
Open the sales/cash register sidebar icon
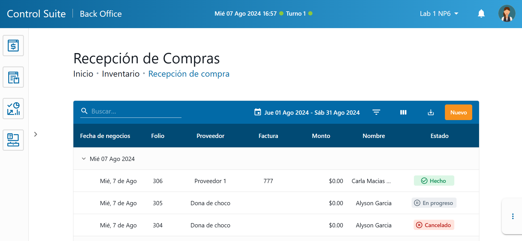pos(13,46)
